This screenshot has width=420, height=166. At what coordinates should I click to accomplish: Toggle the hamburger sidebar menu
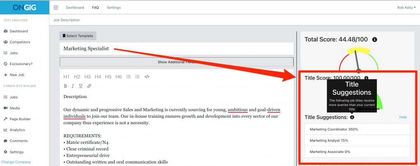point(56,7)
